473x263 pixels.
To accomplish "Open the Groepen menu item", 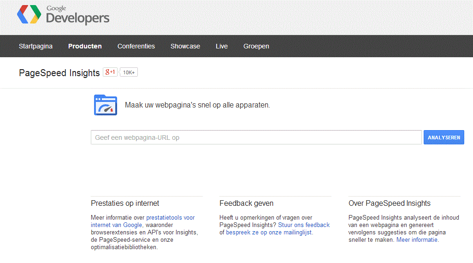I will 256,46.
